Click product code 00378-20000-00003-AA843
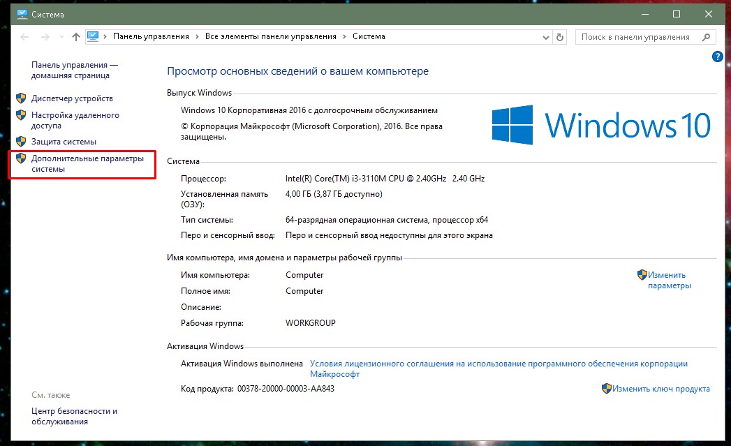The width and height of the screenshot is (731, 446). 286,389
